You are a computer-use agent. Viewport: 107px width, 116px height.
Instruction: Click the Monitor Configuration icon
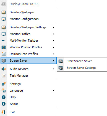point(4,19)
